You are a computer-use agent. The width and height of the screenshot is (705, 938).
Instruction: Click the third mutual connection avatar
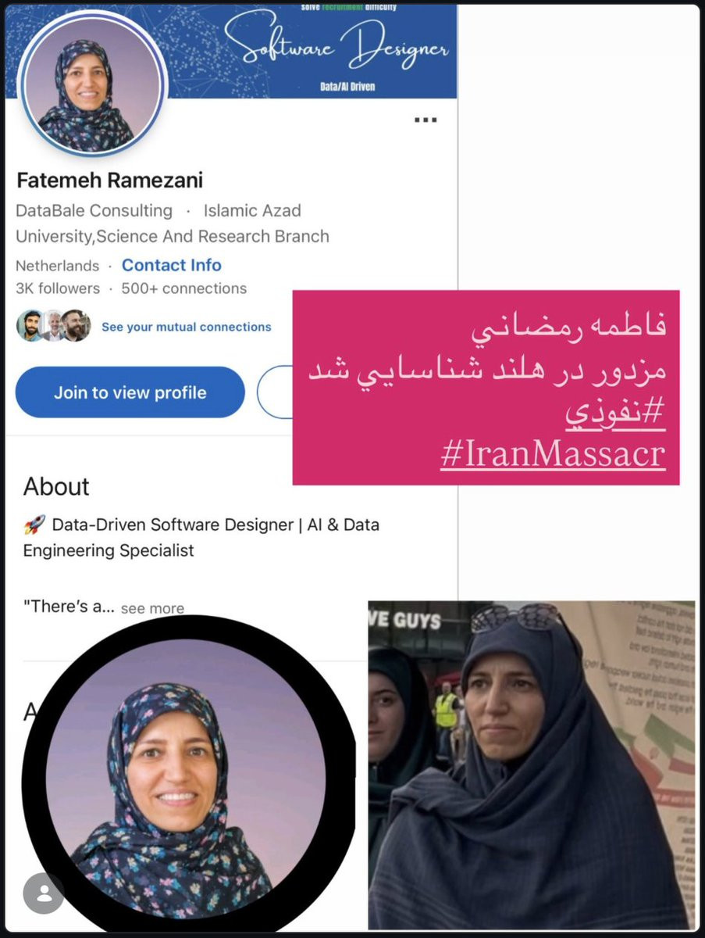click(x=76, y=326)
